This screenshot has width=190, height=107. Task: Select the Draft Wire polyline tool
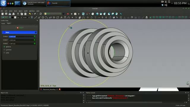(39, 18)
